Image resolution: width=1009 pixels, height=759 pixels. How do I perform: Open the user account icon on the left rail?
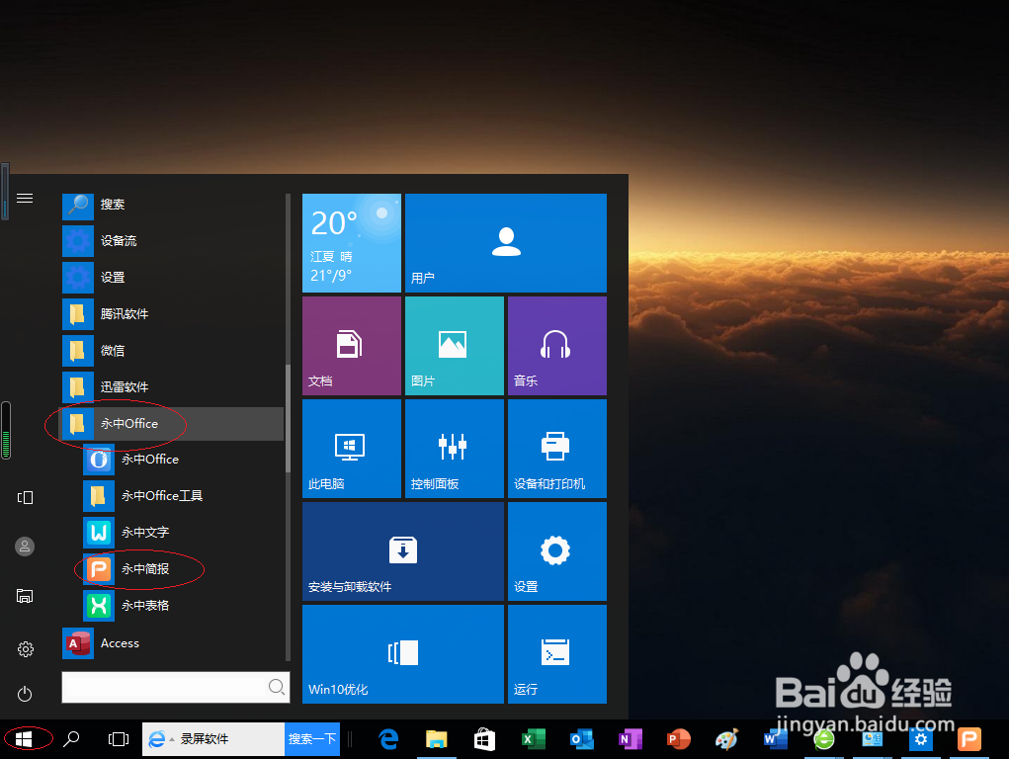[25, 547]
